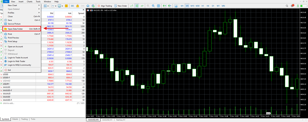Open the Market shopping bag icon
The height and width of the screenshot is (122, 308).
coord(78,6)
